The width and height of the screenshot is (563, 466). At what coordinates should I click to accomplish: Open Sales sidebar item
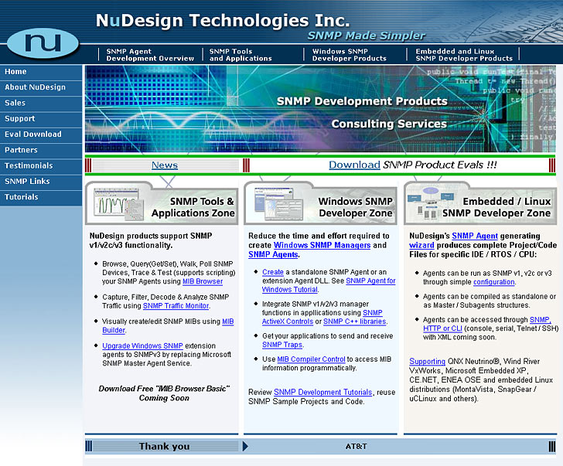41,103
